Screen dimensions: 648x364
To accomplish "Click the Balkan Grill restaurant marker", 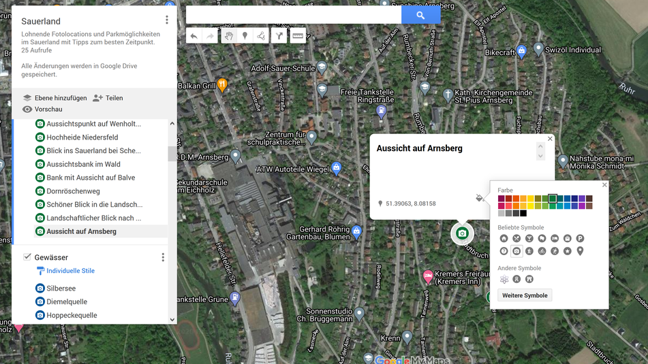I will click(222, 84).
